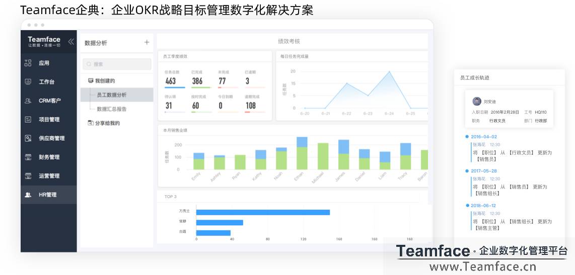Click Emily's bar in sales chart
575x275 pixels.
[x=199, y=161]
